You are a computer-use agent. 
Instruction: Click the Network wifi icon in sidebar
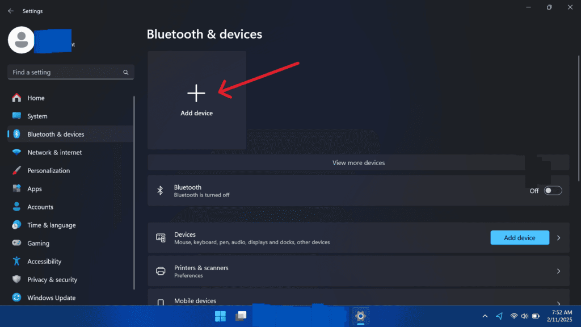pos(16,152)
